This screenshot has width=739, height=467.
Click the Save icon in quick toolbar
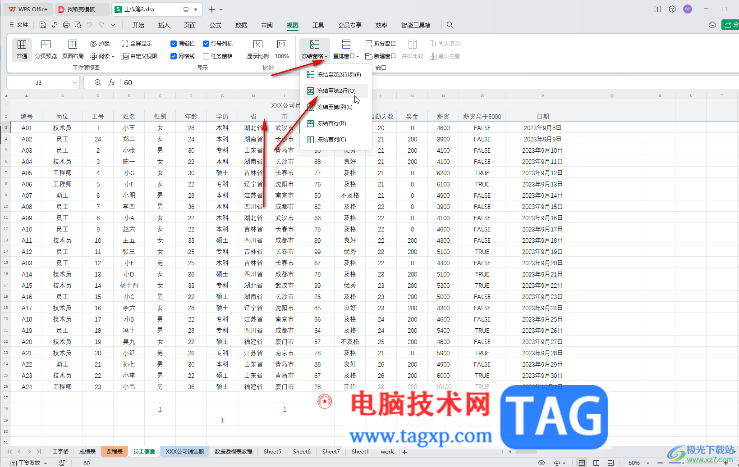point(43,25)
